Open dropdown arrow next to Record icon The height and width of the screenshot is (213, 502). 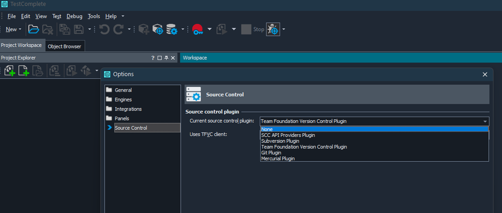click(210, 29)
